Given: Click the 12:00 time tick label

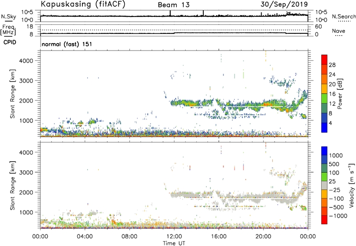Looking at the screenshot, I should point(174,237).
